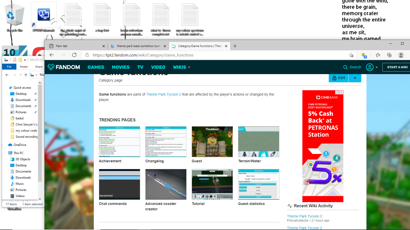Open first Theme Park Tycoon 2 activity link
This screenshot has height=230, width=410.
pyautogui.click(x=304, y=216)
